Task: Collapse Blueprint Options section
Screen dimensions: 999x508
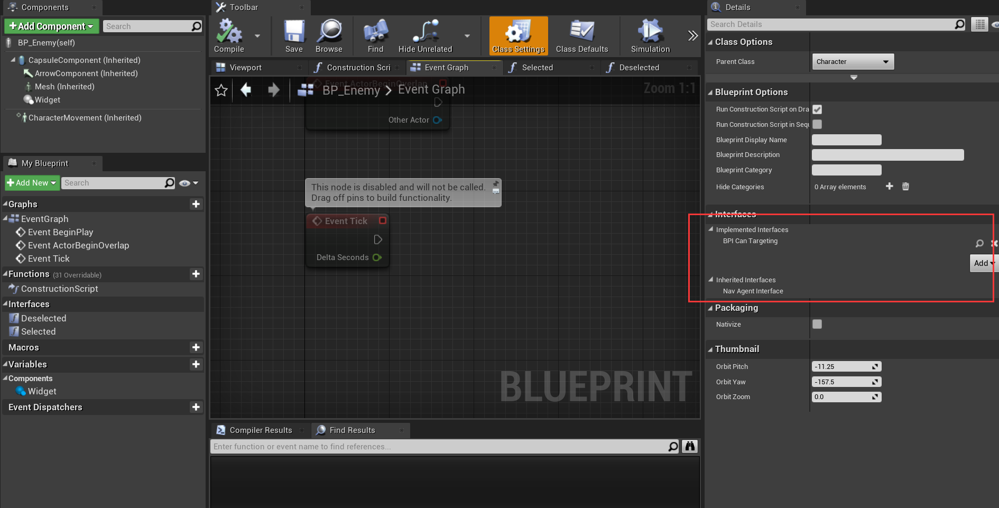Action: pos(710,93)
